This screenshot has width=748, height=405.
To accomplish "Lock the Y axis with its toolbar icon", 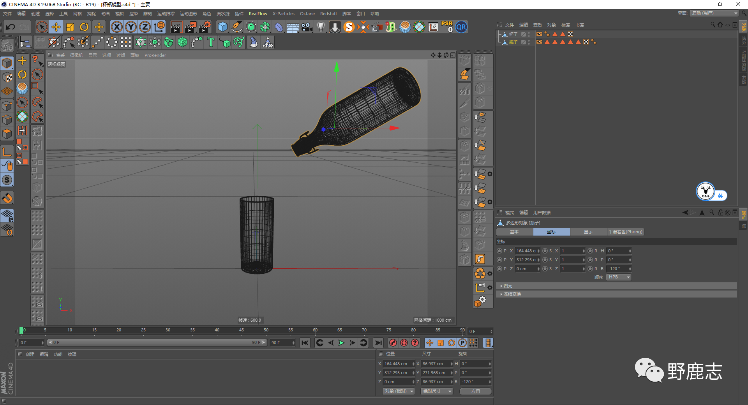I will click(x=131, y=27).
